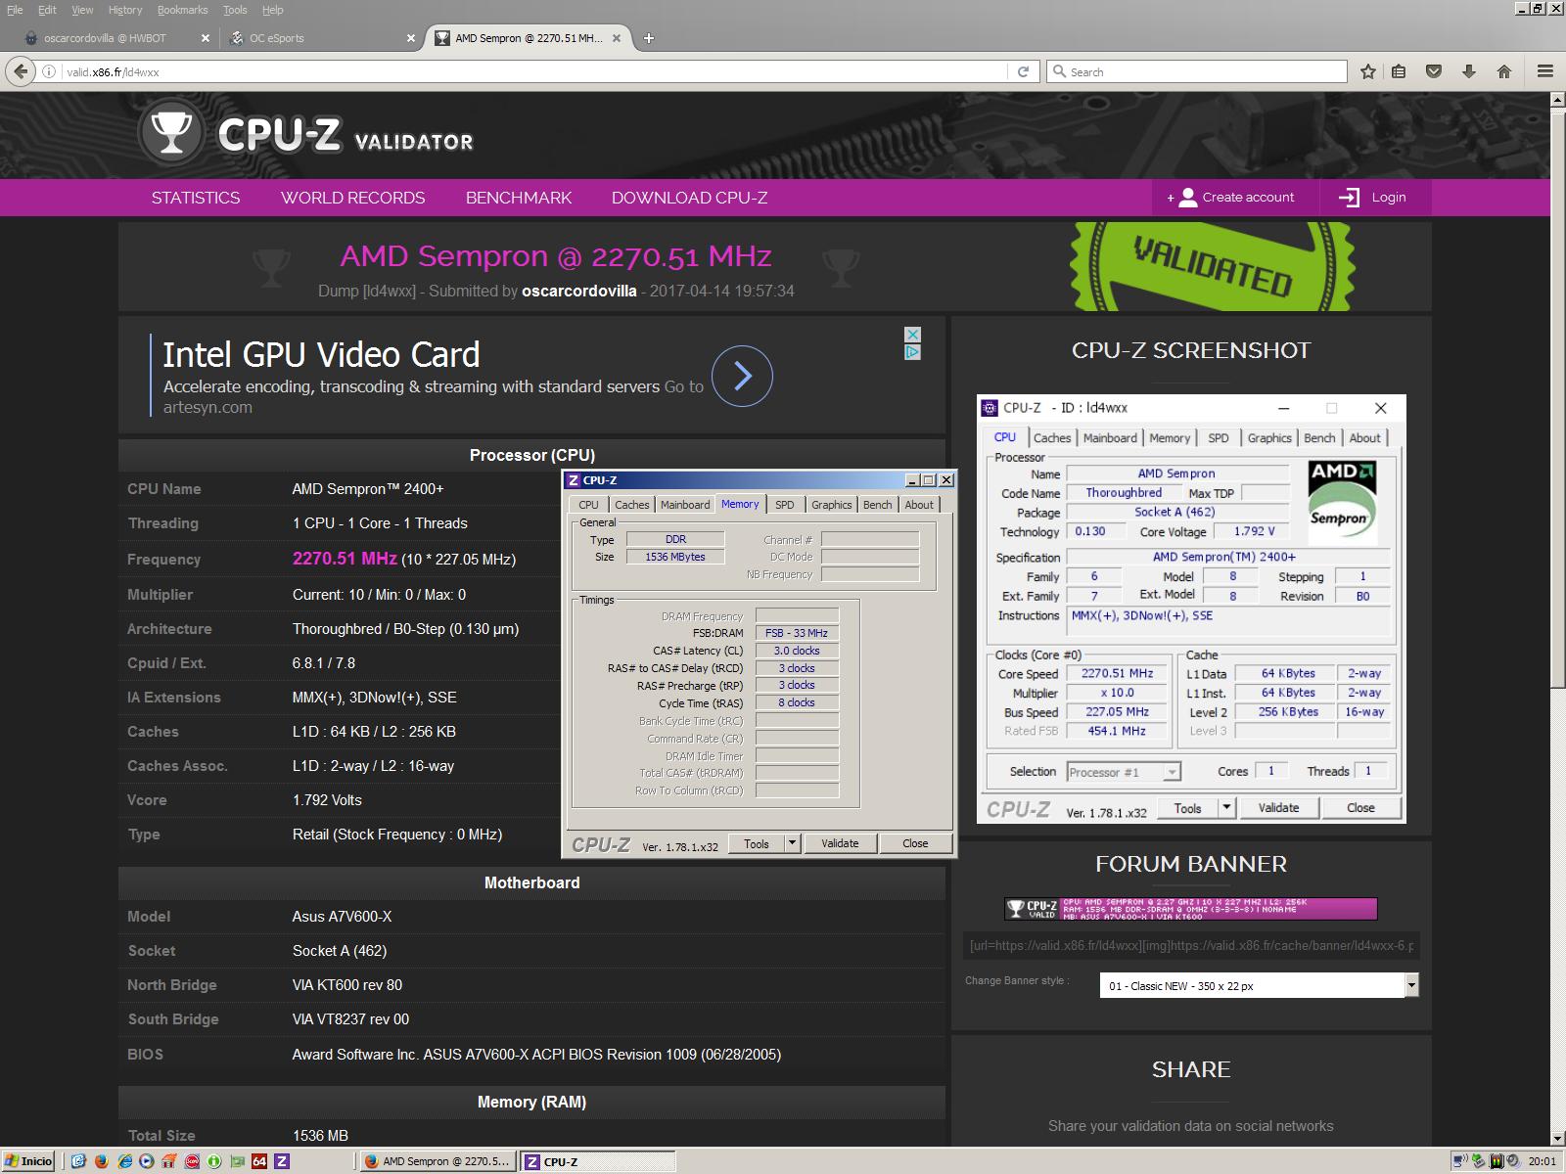The width and height of the screenshot is (1566, 1174).
Task: Focus the Firefox search box
Action: [1196, 71]
